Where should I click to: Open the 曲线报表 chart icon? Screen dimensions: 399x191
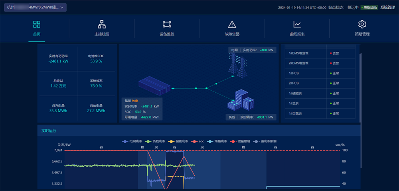coord(297,24)
